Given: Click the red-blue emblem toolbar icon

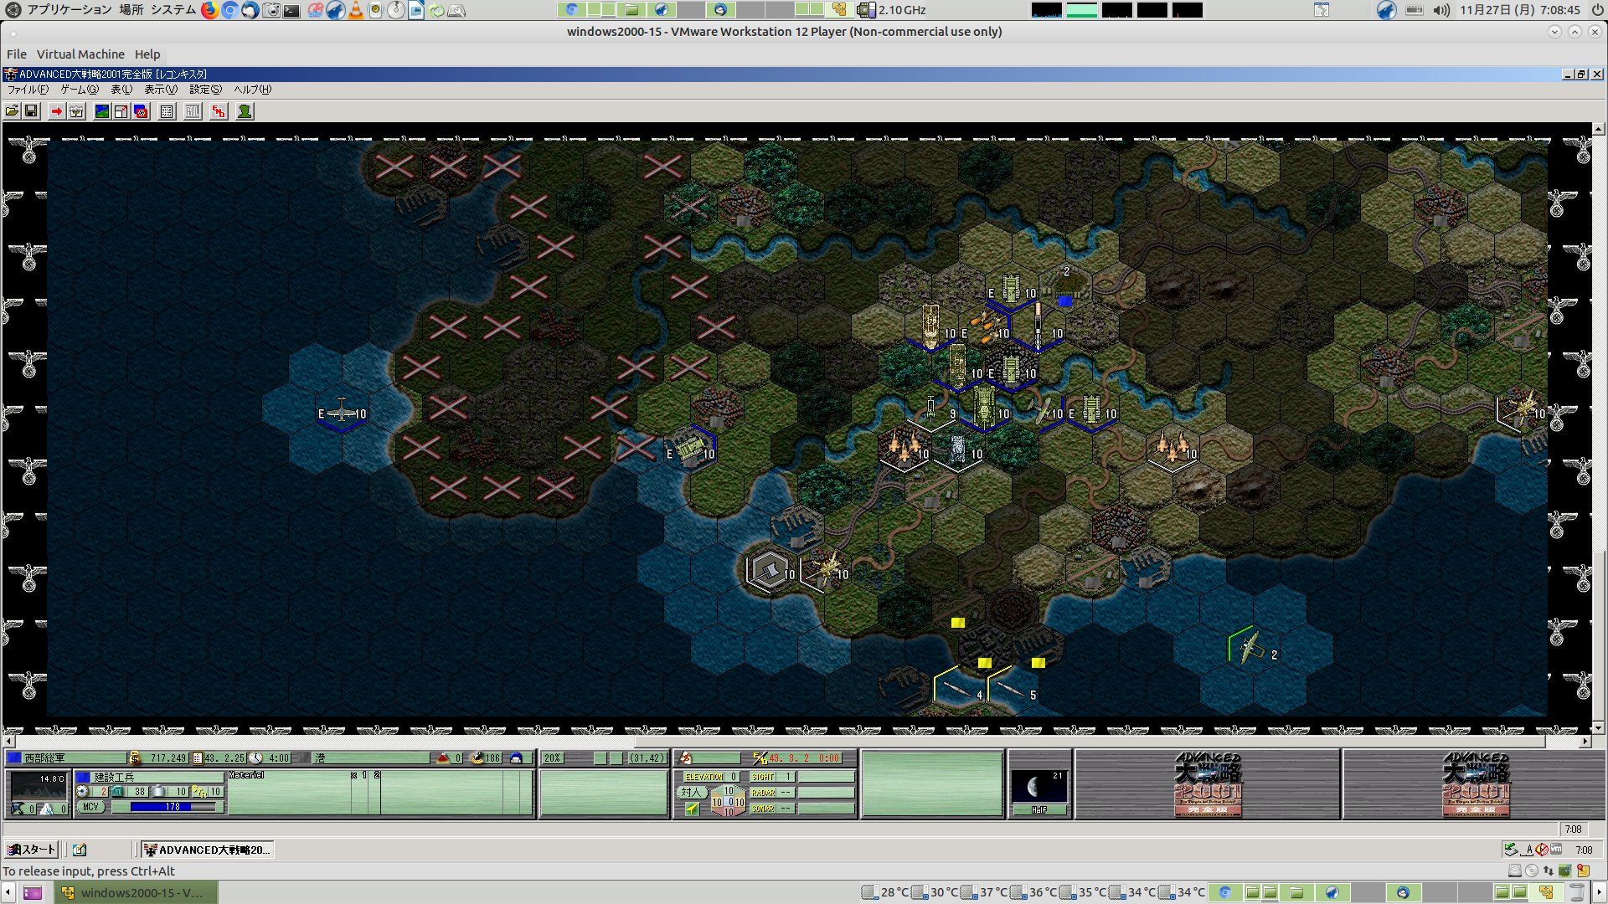Looking at the screenshot, I should [142, 111].
